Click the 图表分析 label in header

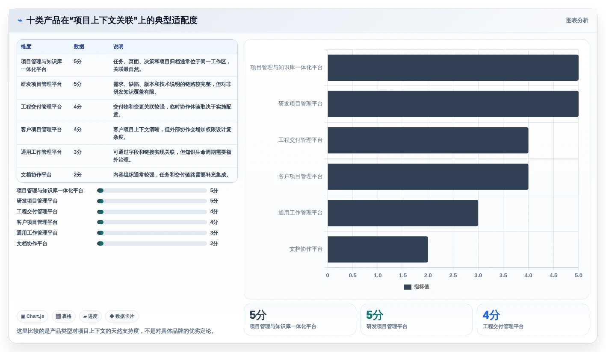point(577,21)
